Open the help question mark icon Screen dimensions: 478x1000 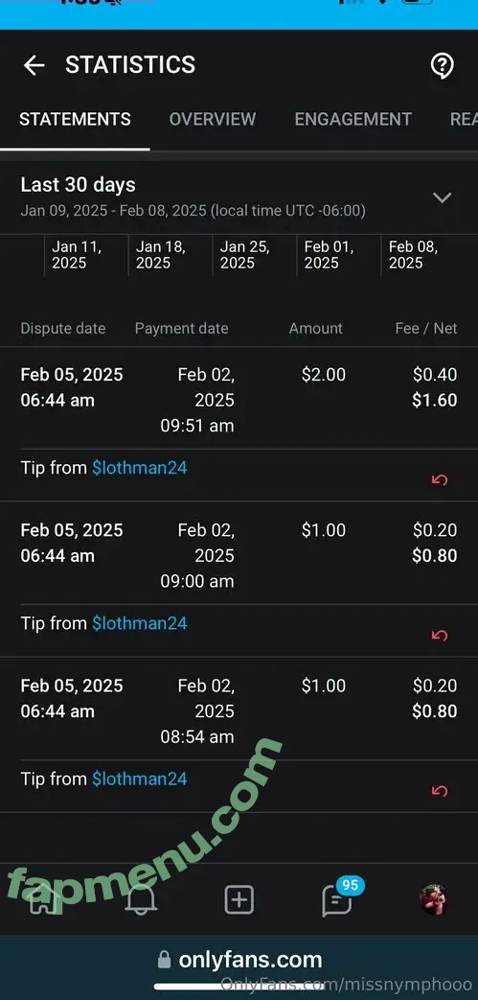(443, 65)
